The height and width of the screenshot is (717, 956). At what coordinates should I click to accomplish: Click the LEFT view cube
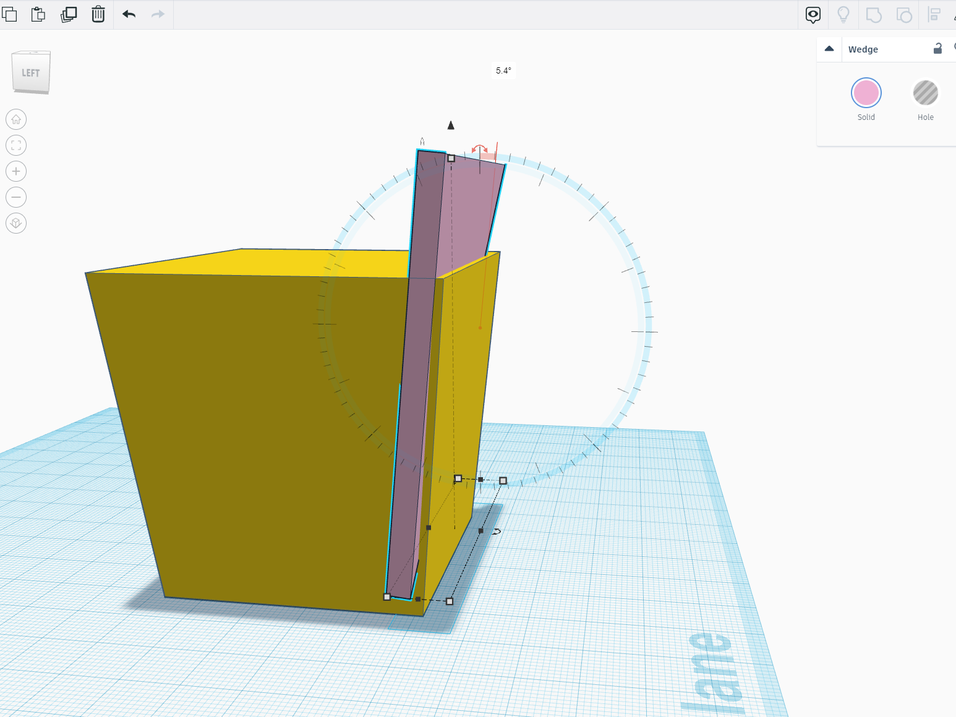[31, 72]
